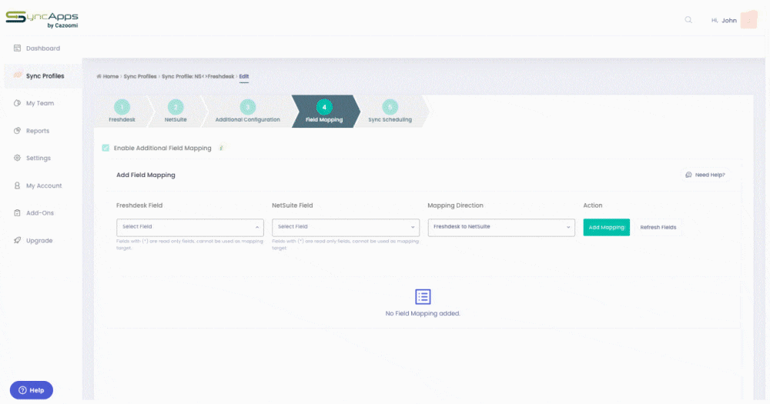Click the SyncApps by Cazoomi logo
This screenshot has width=770, height=404.
tap(42, 20)
